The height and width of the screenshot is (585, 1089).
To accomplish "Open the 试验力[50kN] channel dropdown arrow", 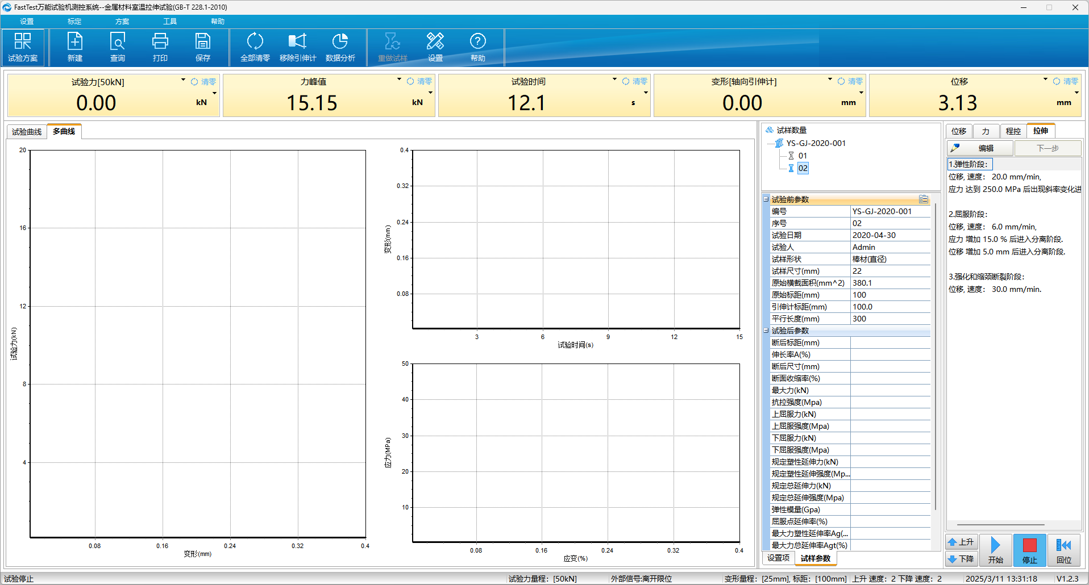I will click(x=183, y=80).
